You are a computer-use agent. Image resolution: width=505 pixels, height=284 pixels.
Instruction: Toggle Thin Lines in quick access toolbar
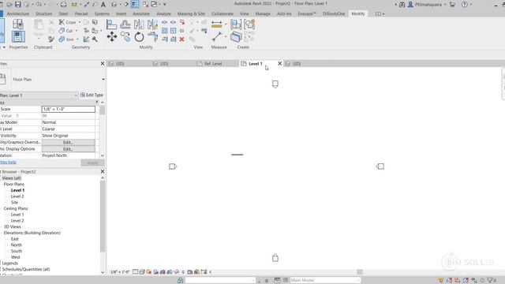[135, 5]
